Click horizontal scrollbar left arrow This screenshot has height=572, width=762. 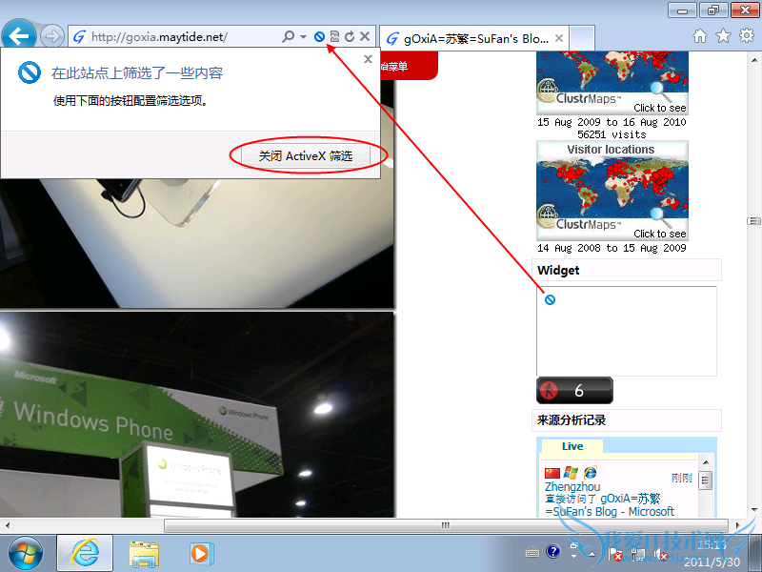click(x=8, y=525)
